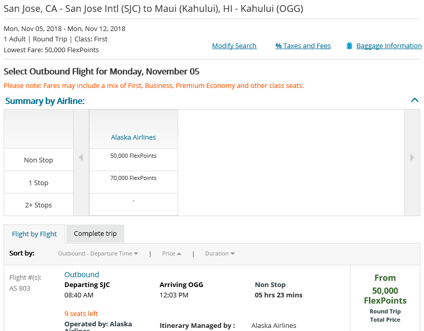Sort flights by Price

[x=171, y=253]
